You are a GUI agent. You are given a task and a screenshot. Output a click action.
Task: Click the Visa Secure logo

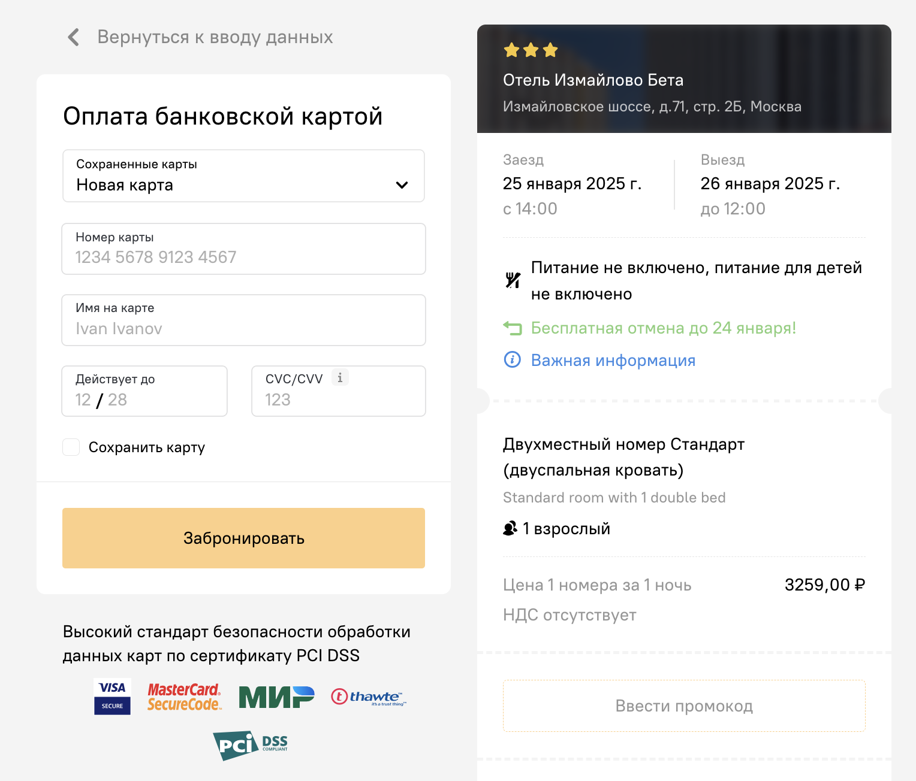coord(112,697)
